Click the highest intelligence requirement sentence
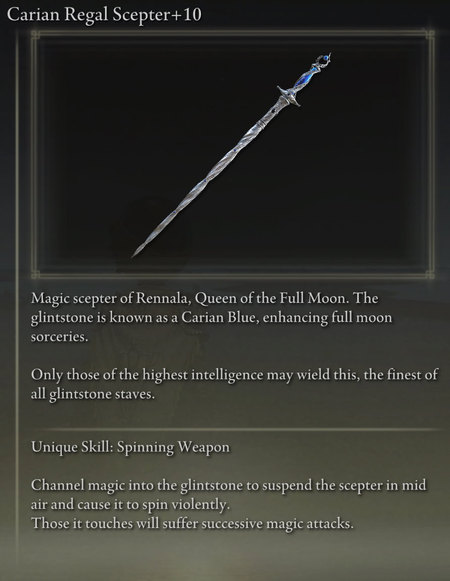The width and height of the screenshot is (450, 581). pyautogui.click(x=234, y=375)
